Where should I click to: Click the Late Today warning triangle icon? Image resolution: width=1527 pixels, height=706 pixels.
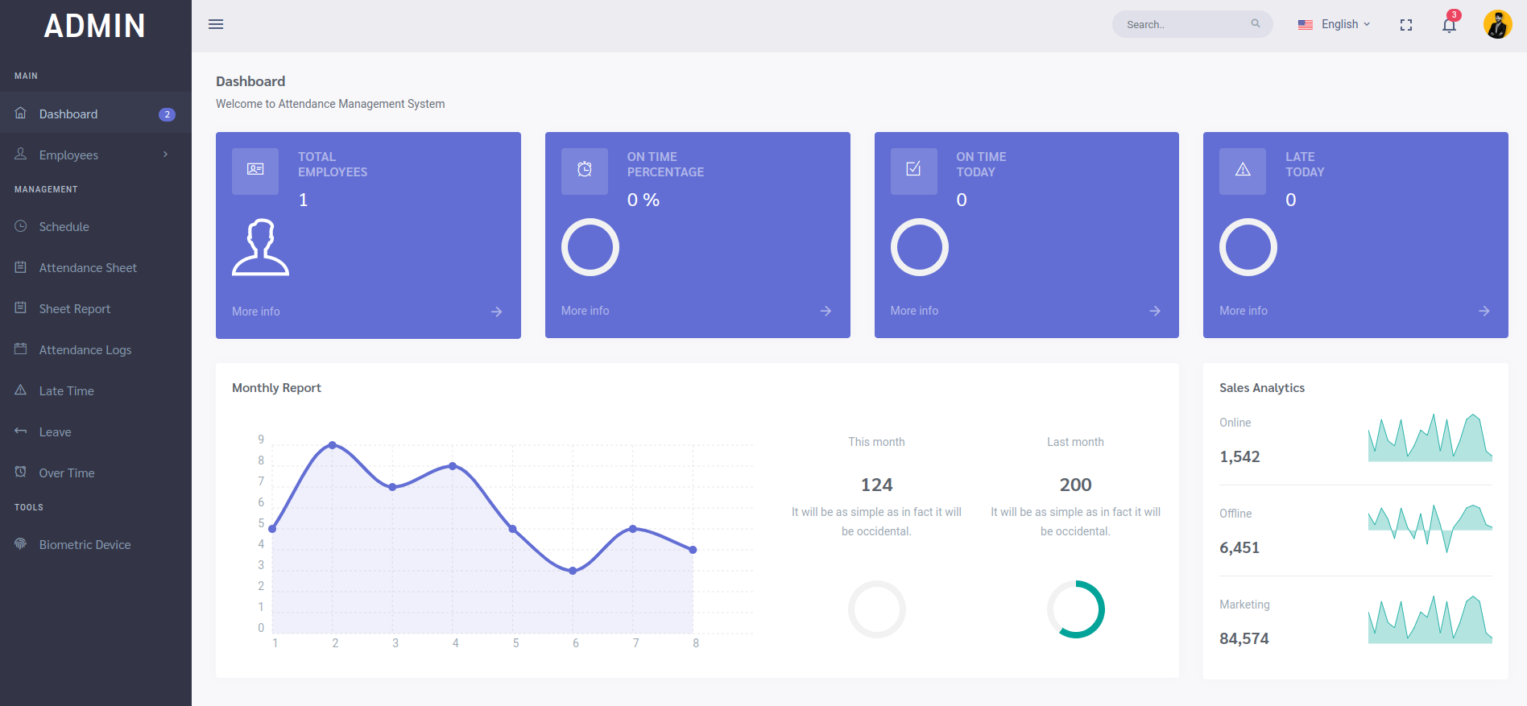point(1242,170)
